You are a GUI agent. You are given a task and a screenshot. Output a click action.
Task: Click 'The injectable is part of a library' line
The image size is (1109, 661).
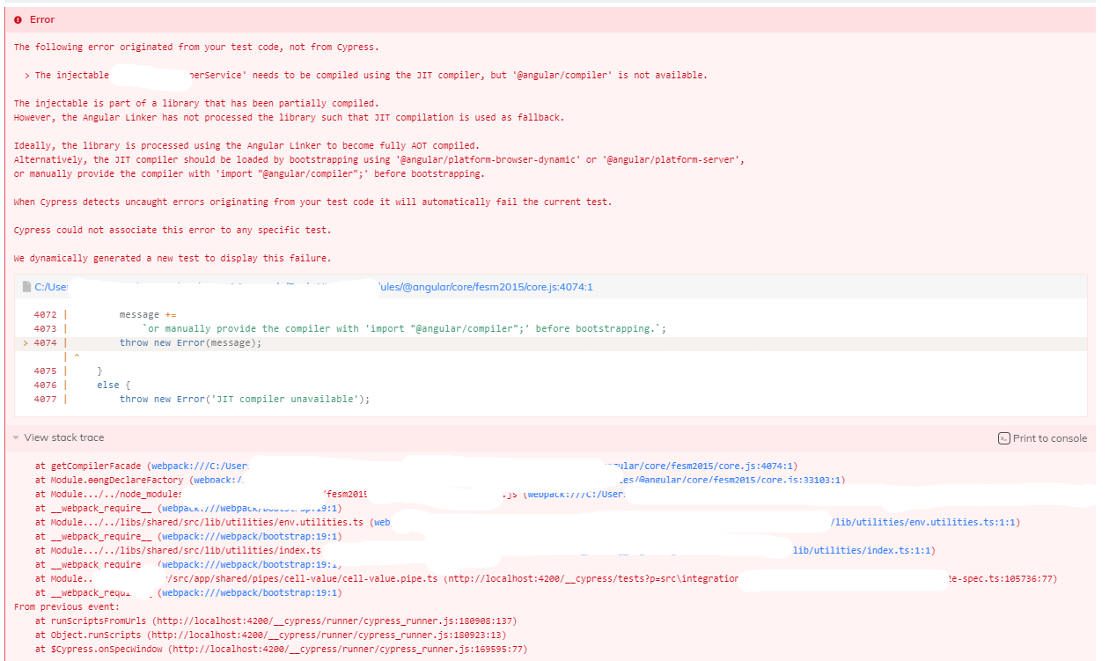pos(196,103)
